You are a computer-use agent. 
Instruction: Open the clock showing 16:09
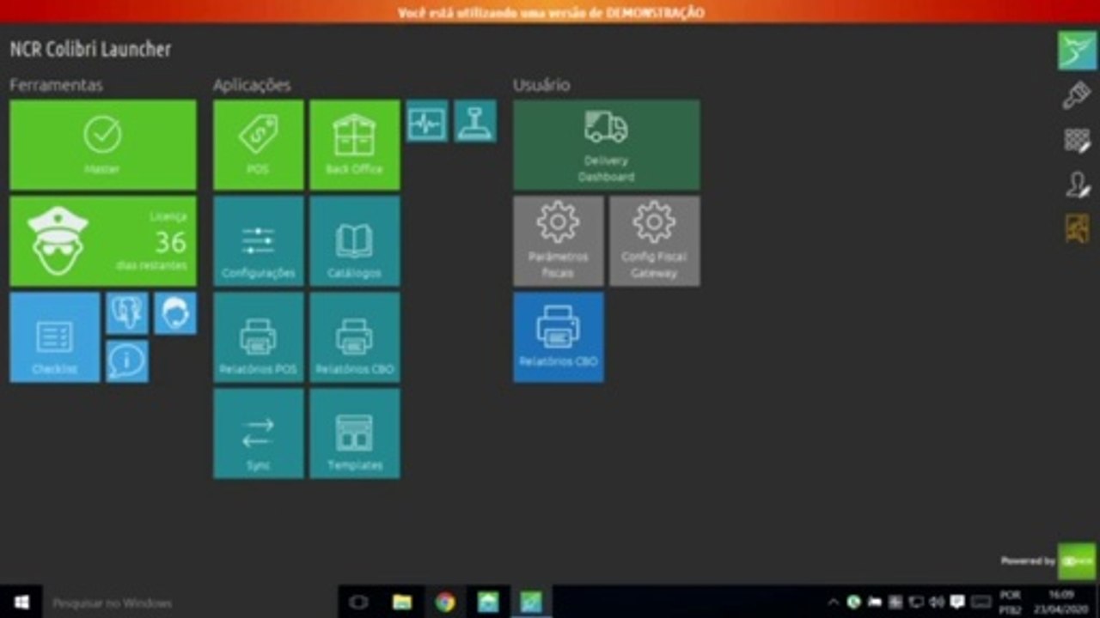[x=1061, y=603]
